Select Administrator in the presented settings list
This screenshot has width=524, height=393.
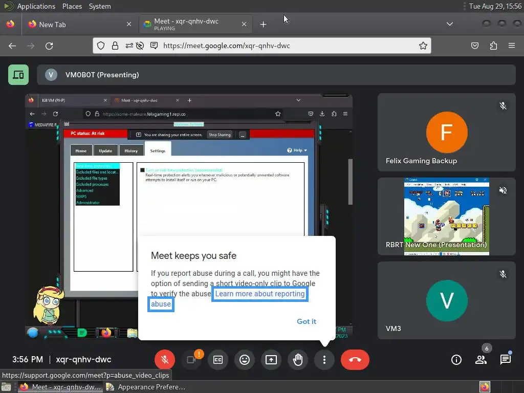(88, 203)
